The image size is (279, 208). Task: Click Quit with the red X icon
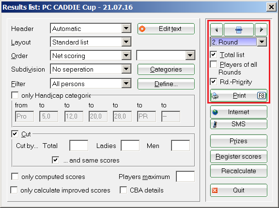coord(239,191)
